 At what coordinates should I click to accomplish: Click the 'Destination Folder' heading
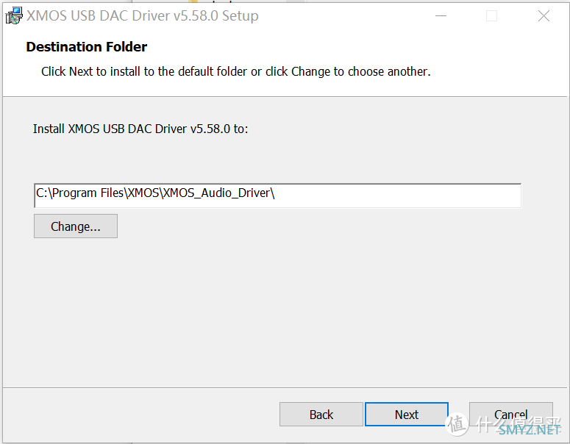(87, 47)
